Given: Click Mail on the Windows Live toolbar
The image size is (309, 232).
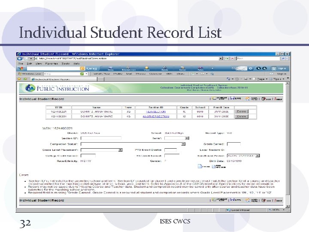Looking at the screenshot, I should (129, 74).
